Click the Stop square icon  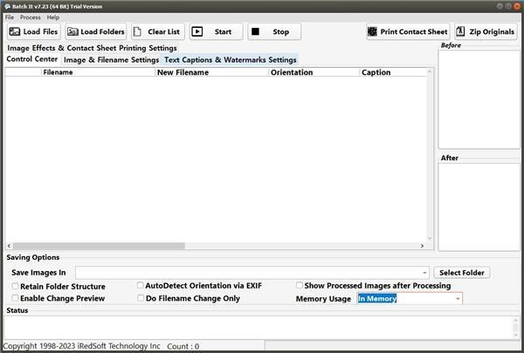tap(255, 31)
